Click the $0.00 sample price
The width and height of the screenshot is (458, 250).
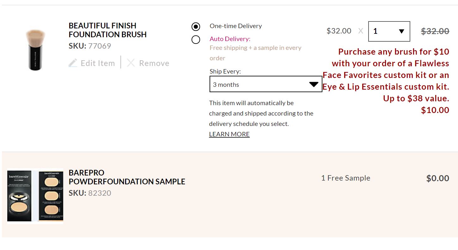[437, 178]
